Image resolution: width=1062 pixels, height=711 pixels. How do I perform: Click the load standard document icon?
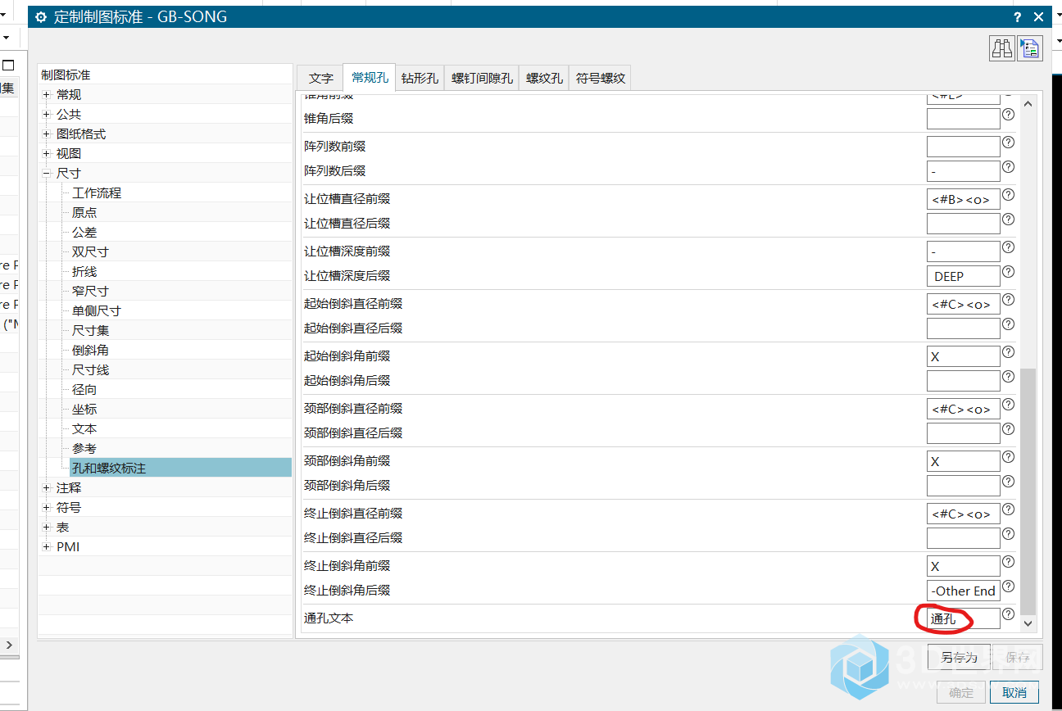click(1030, 48)
